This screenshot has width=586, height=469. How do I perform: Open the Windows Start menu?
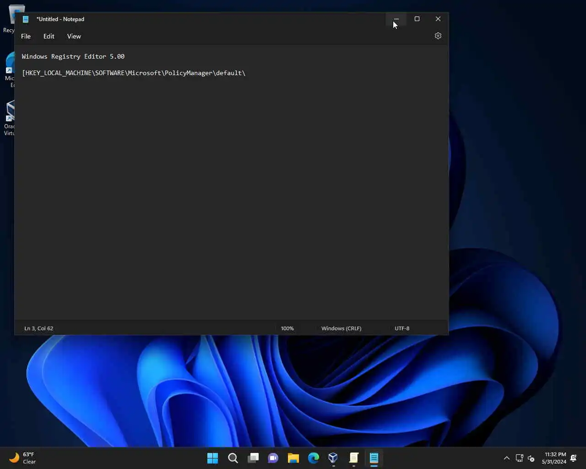(x=213, y=458)
